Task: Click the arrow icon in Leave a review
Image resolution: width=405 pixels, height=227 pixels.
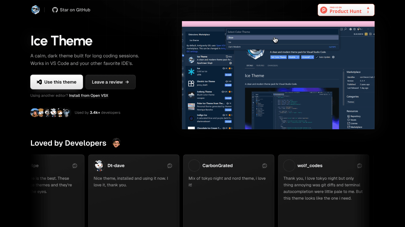Action: pyautogui.click(x=127, y=82)
